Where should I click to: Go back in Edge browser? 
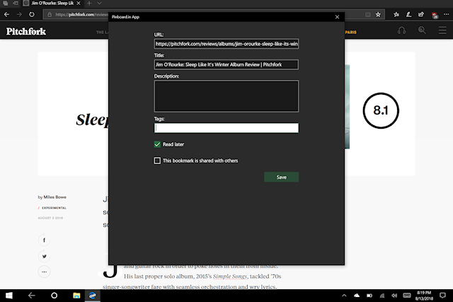pos(6,14)
